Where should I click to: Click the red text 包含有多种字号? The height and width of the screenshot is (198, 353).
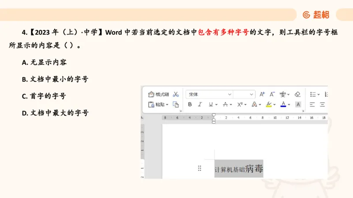click(x=224, y=32)
